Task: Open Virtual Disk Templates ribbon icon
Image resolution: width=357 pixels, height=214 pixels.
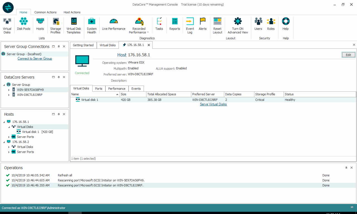Action: point(74,26)
